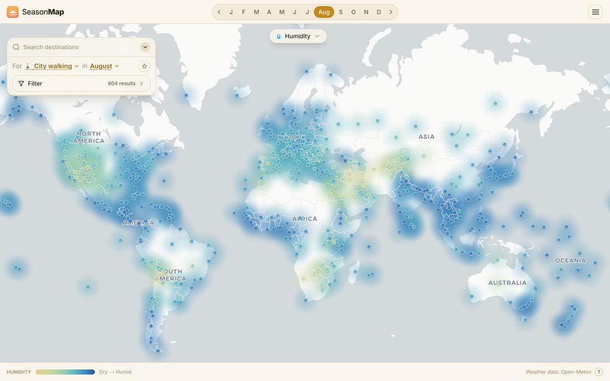610x381 pixels.
Task: Go to previous month with left chevron
Action: click(219, 12)
